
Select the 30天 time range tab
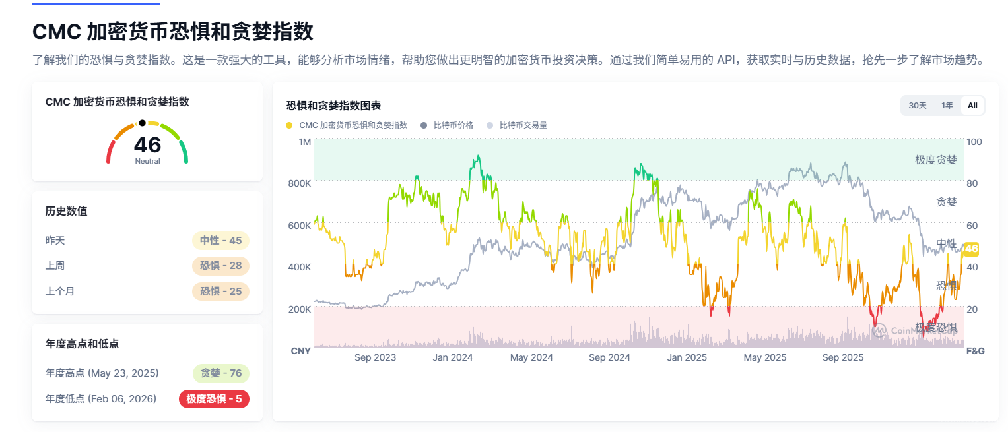click(x=918, y=106)
